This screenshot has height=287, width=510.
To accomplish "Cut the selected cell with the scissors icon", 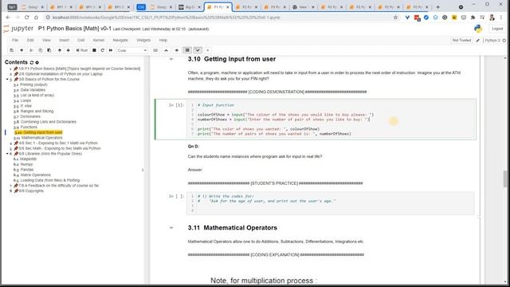I will [x=31, y=50].
